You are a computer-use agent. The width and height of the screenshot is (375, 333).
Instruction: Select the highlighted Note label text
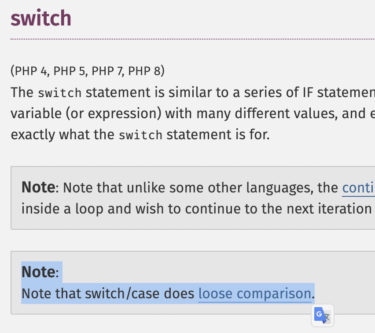[x=38, y=272]
